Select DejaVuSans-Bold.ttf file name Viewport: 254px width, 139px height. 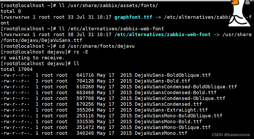pyautogui.click(x=162, y=81)
